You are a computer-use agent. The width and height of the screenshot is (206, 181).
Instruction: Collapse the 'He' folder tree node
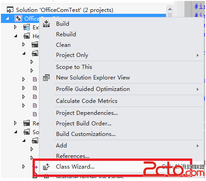coord(16,36)
